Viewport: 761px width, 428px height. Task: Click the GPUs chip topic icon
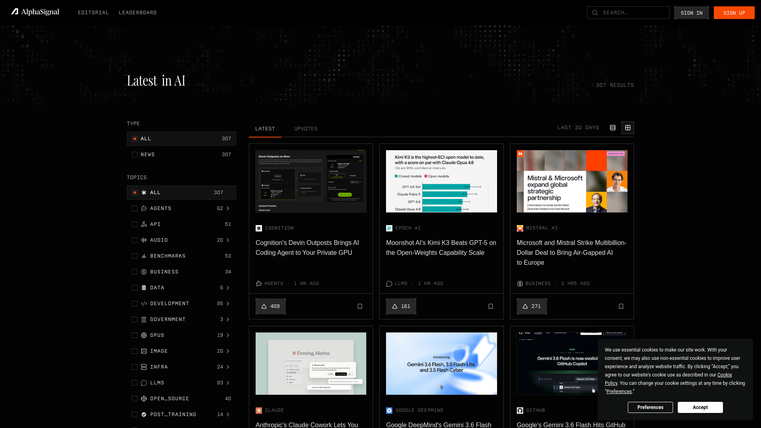click(144, 335)
